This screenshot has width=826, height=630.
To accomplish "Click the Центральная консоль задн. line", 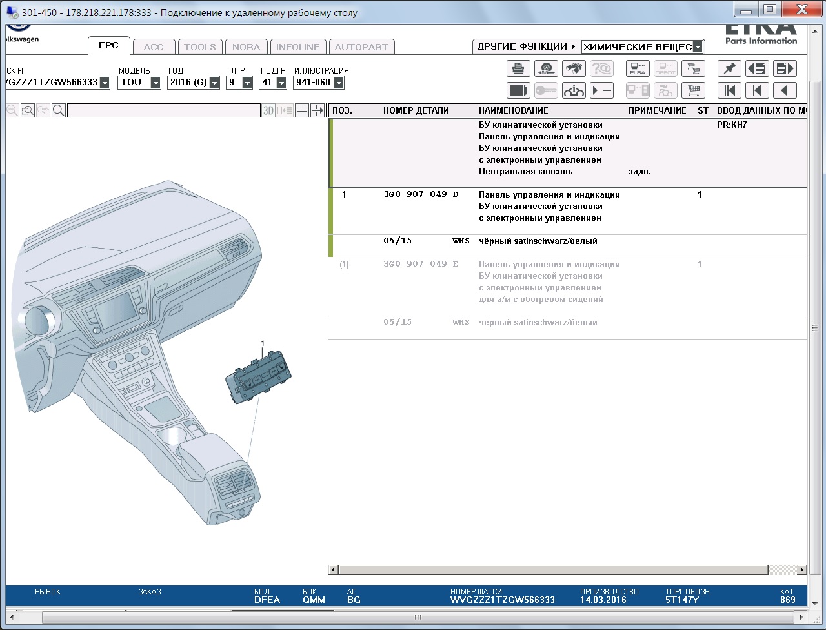I will pyautogui.click(x=565, y=172).
